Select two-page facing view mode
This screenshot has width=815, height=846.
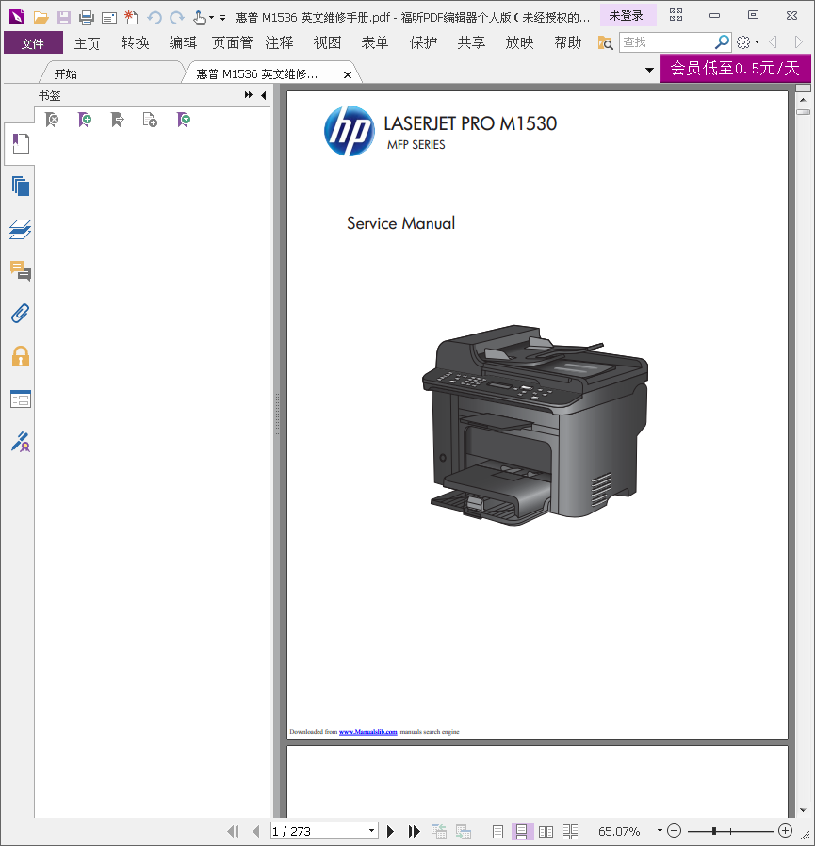point(546,832)
